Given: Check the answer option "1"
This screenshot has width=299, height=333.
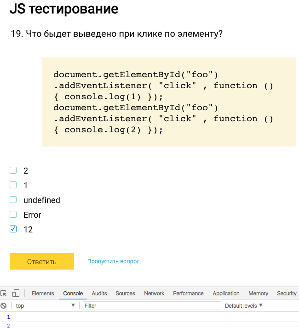Looking at the screenshot, I should pyautogui.click(x=13, y=185).
